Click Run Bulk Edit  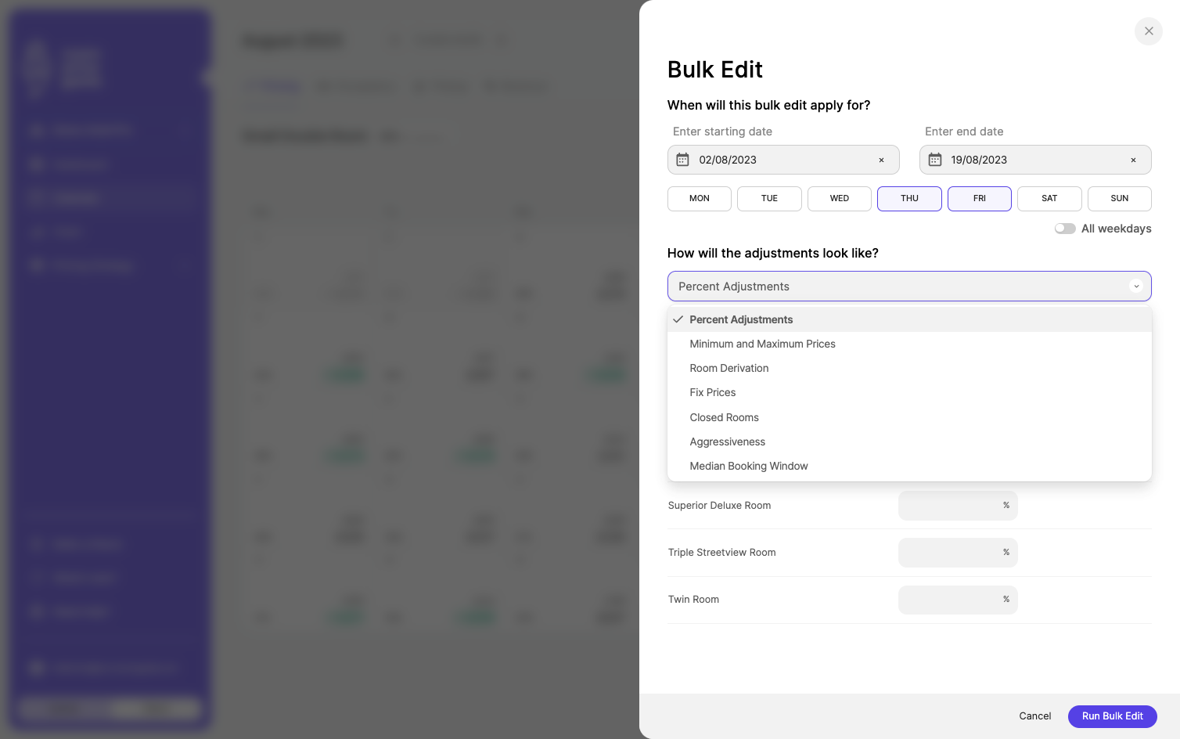coord(1113,716)
